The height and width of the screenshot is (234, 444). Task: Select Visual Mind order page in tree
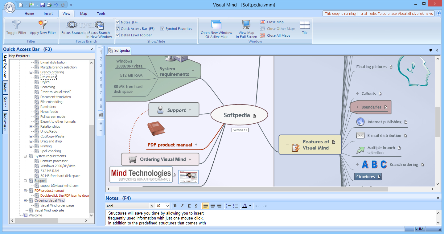[x=57, y=205]
